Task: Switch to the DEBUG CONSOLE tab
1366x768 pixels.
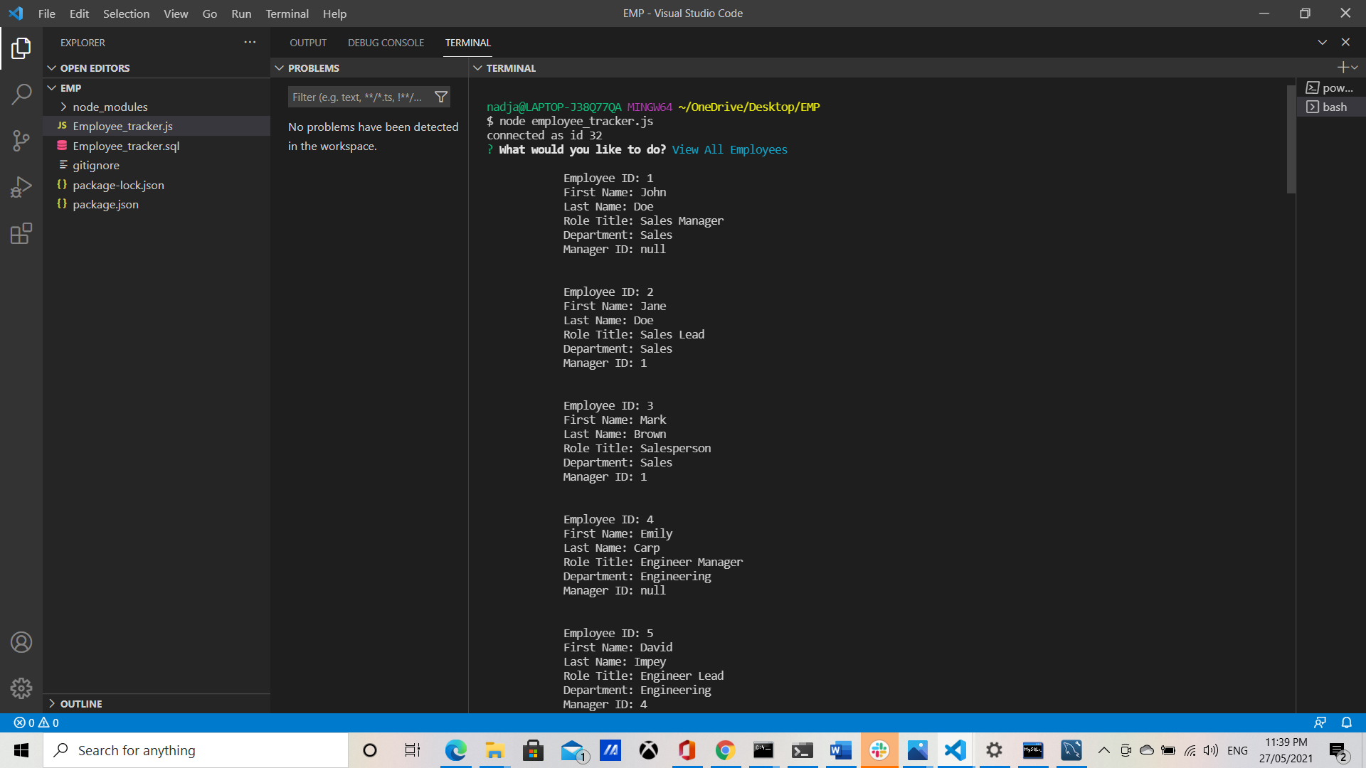Action: pos(386,42)
